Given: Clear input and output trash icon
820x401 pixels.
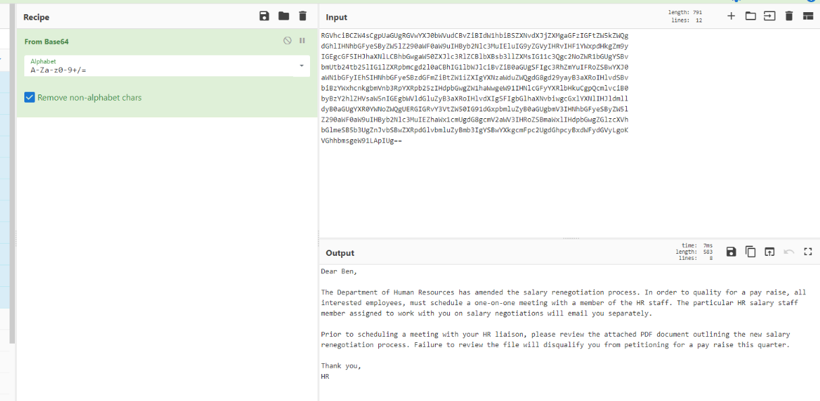Looking at the screenshot, I should (789, 16).
